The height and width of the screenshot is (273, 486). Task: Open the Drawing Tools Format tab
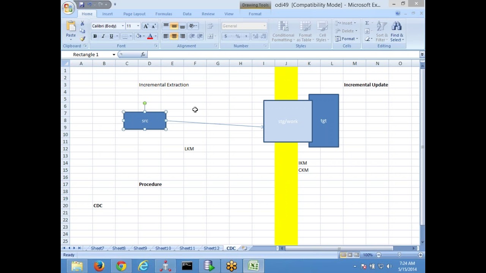click(x=255, y=14)
